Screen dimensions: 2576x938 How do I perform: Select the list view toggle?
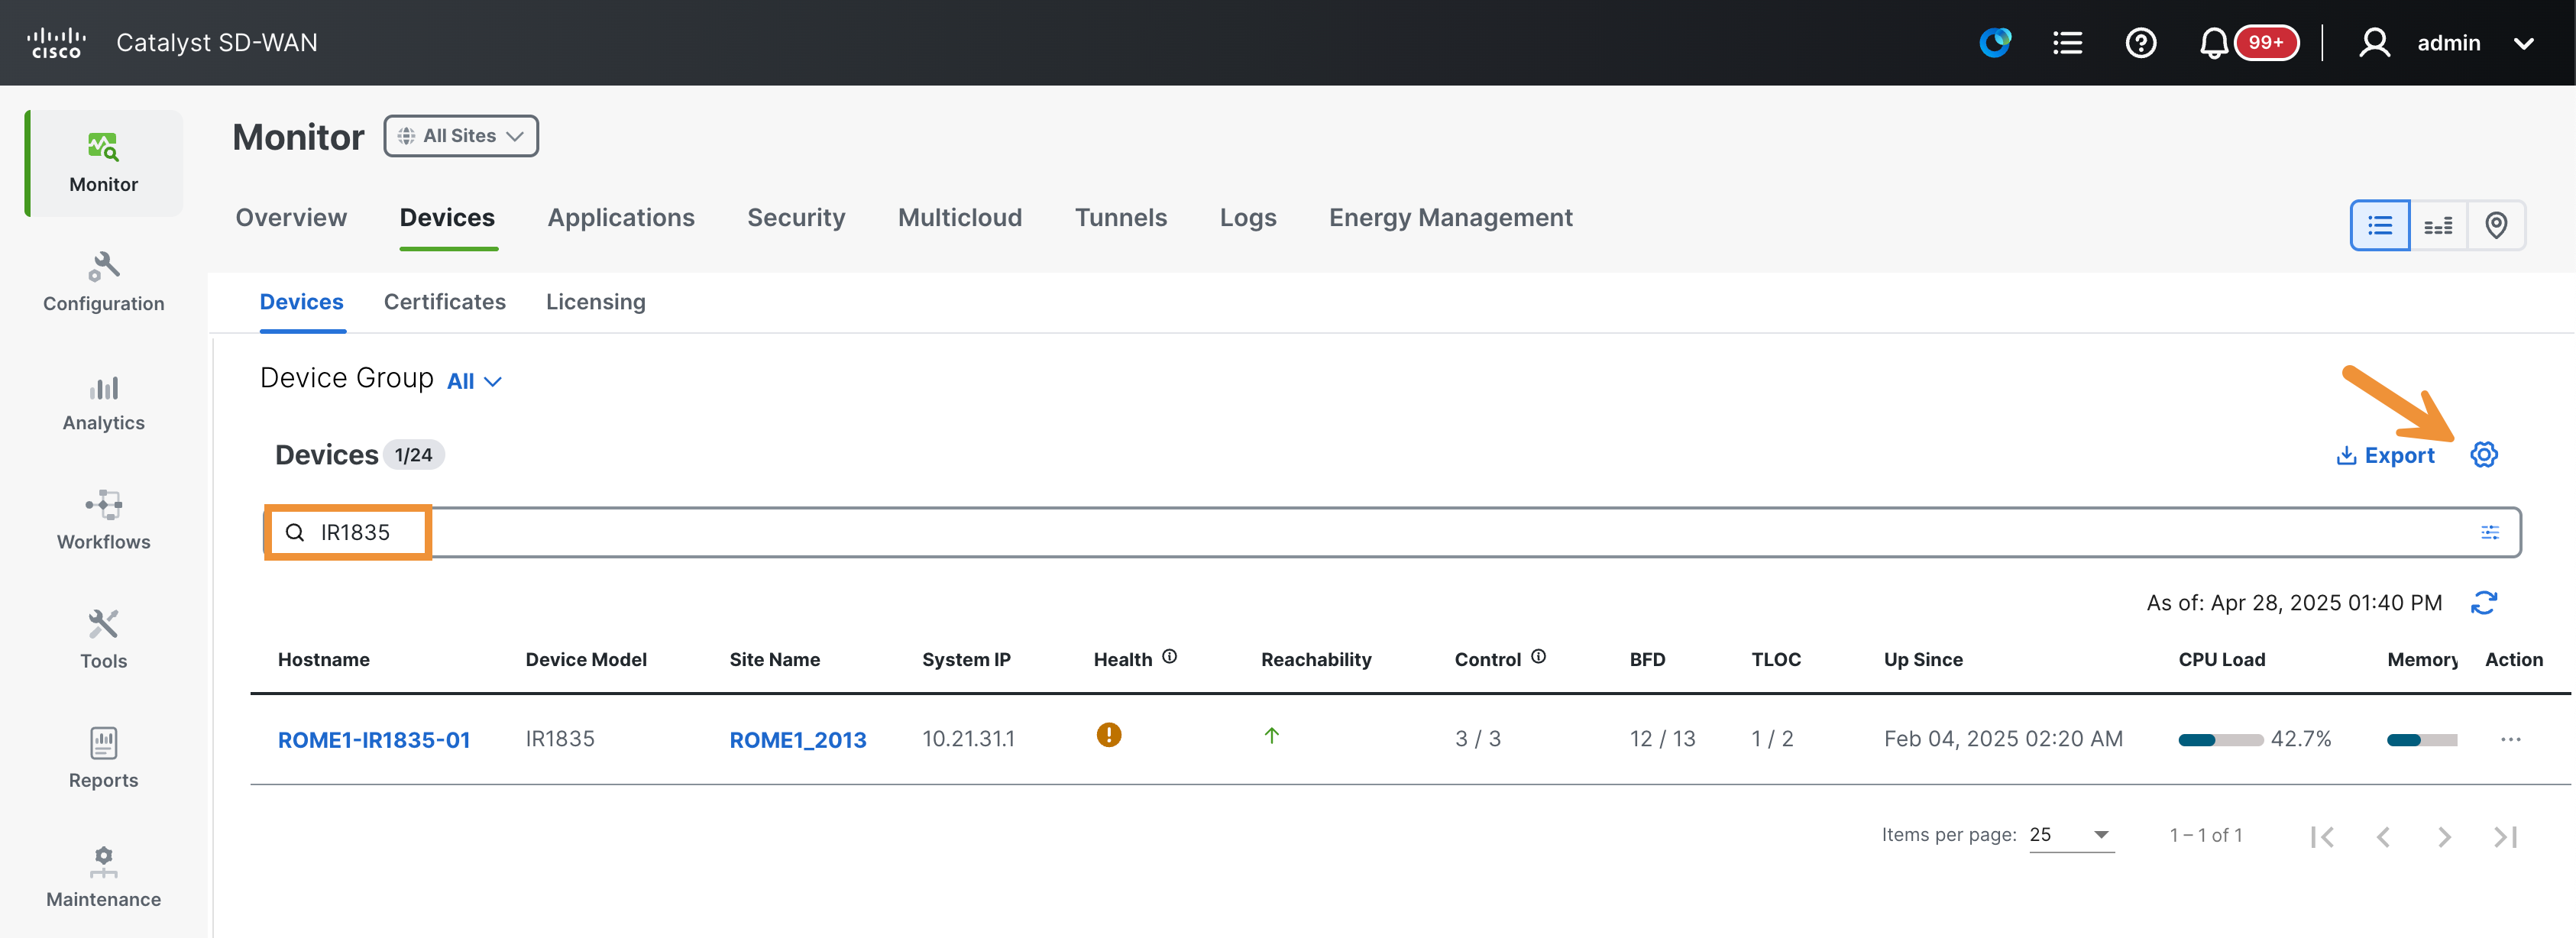(2380, 225)
